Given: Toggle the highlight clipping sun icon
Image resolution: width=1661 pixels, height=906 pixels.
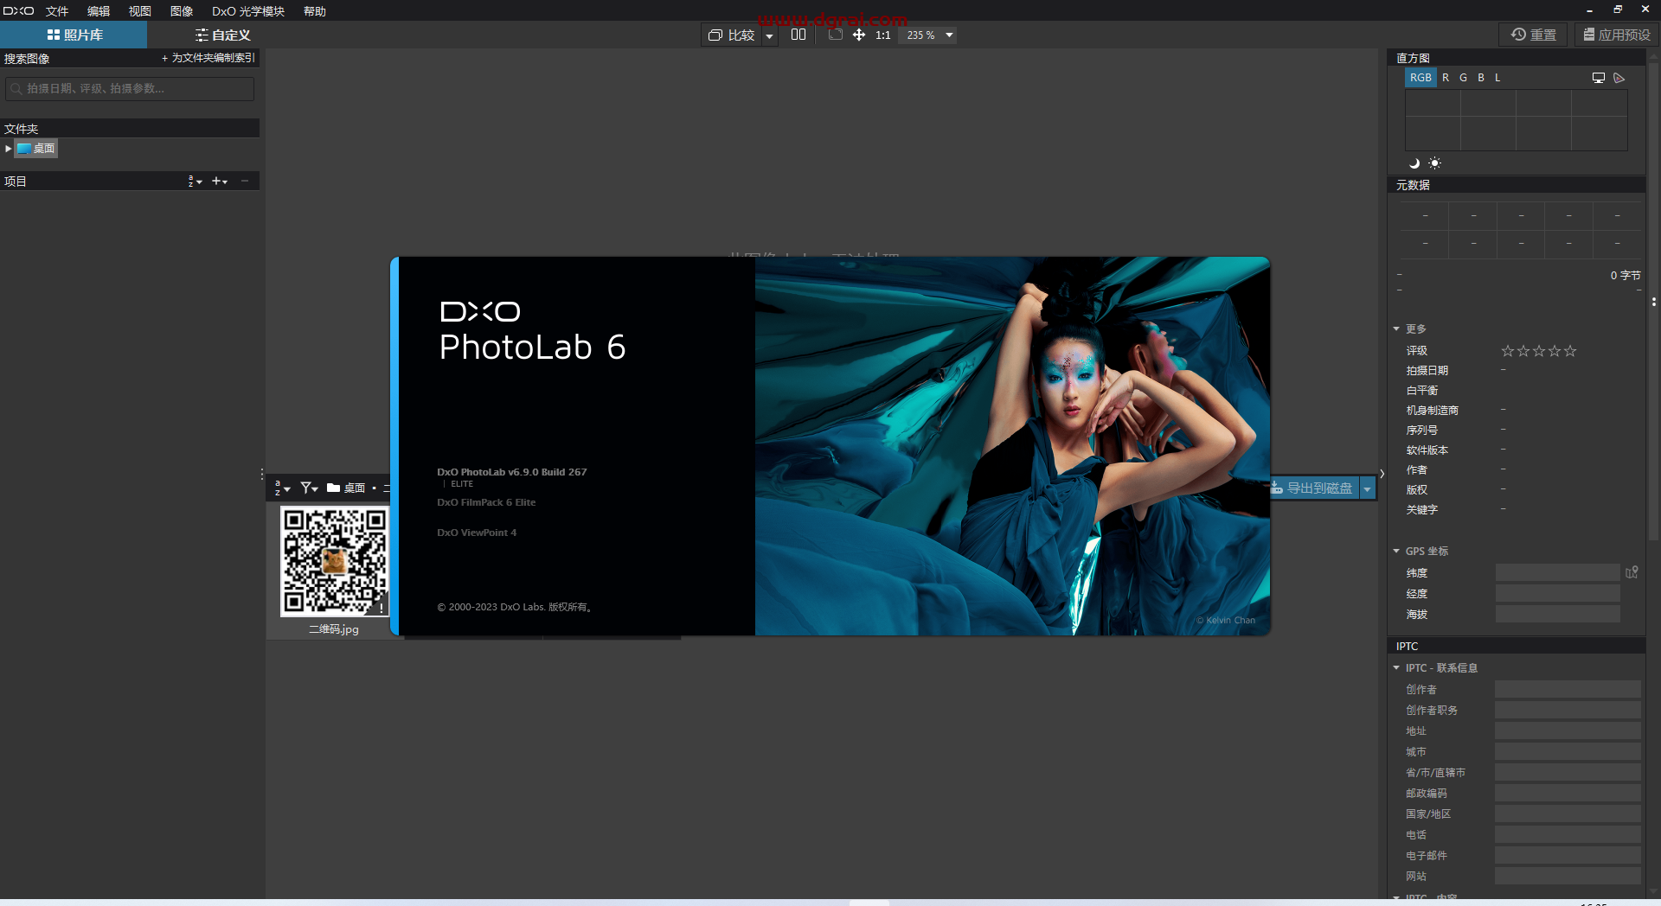Looking at the screenshot, I should tap(1434, 163).
